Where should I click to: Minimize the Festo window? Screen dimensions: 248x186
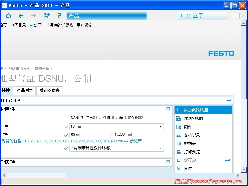click(227, 6)
